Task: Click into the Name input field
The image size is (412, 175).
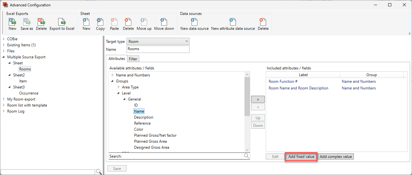Action: coord(158,49)
